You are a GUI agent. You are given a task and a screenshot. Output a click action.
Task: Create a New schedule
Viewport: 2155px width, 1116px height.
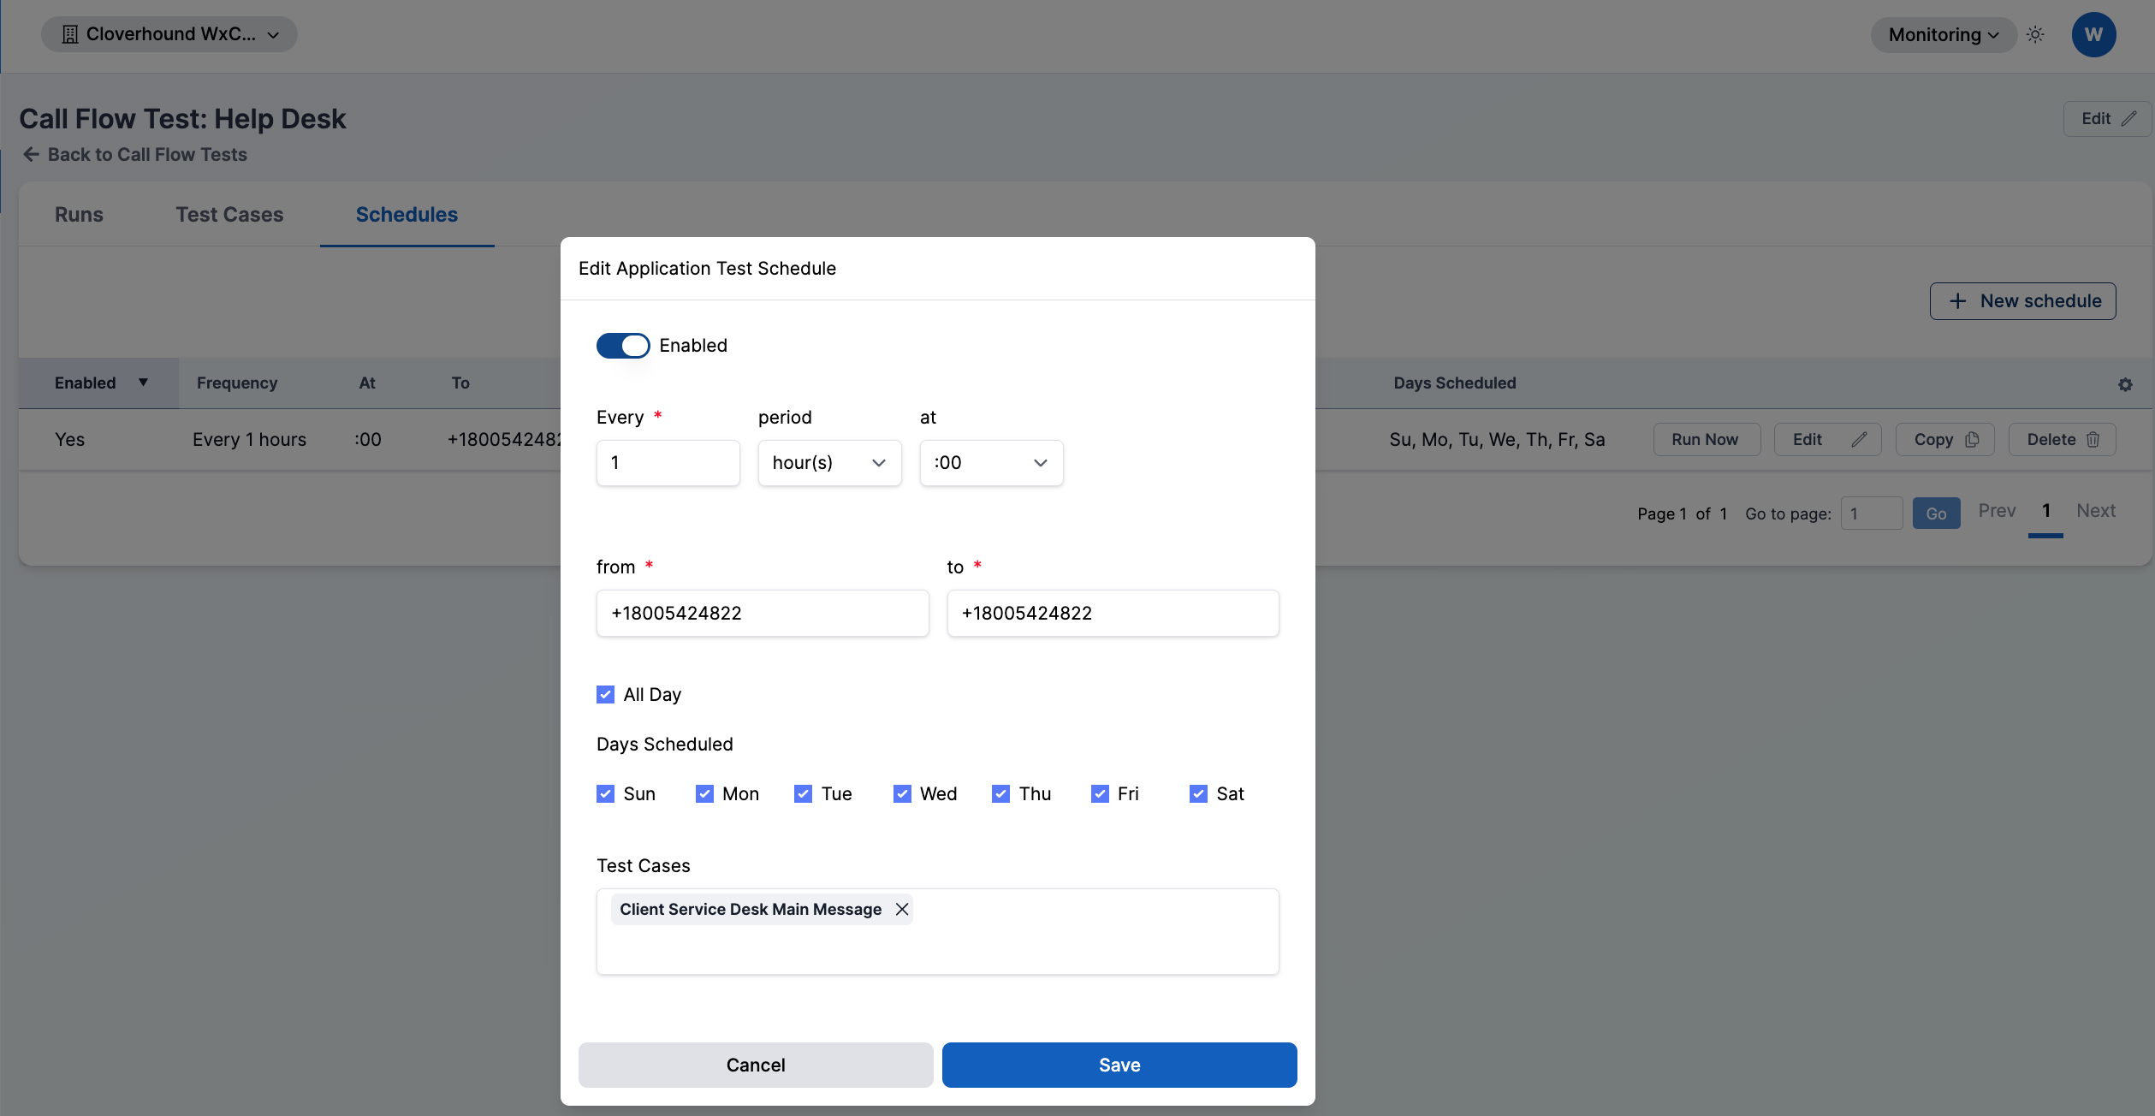(x=2022, y=301)
